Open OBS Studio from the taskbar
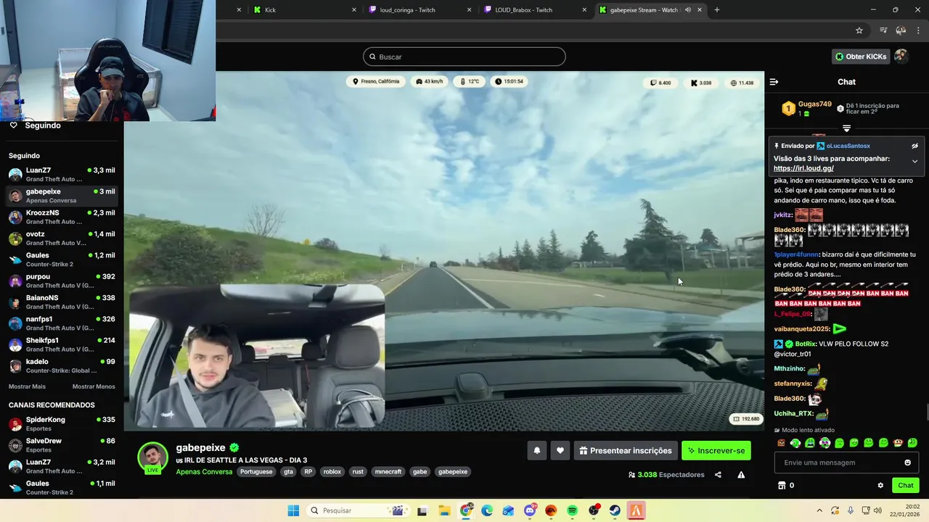This screenshot has width=929, height=522. 594,510
